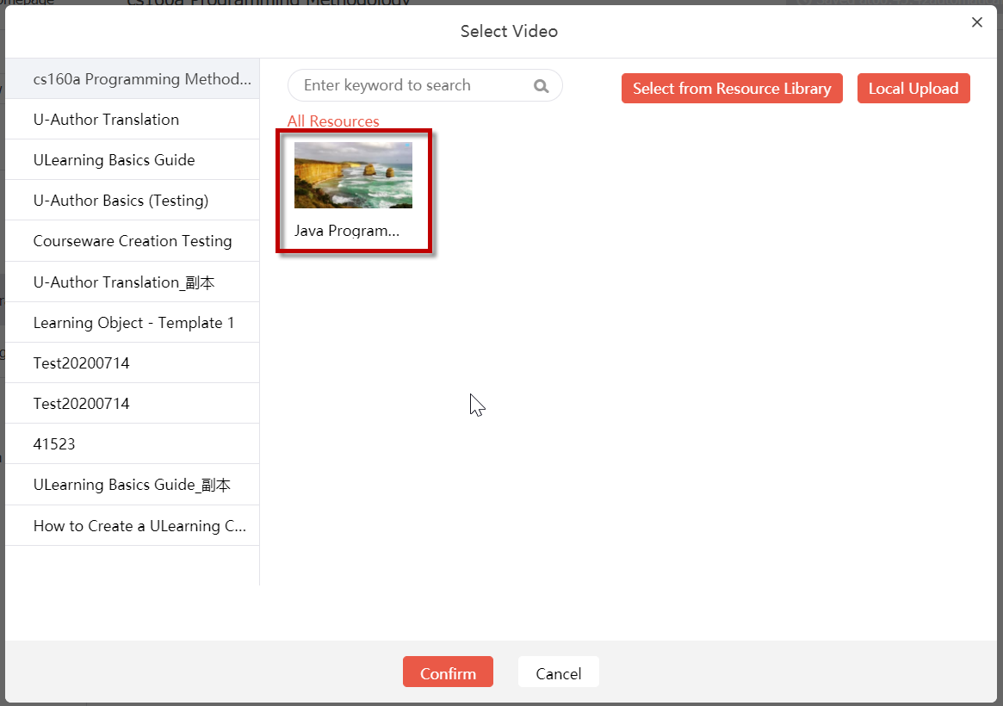Select U-Author Basics (Testing) entry

tap(133, 200)
